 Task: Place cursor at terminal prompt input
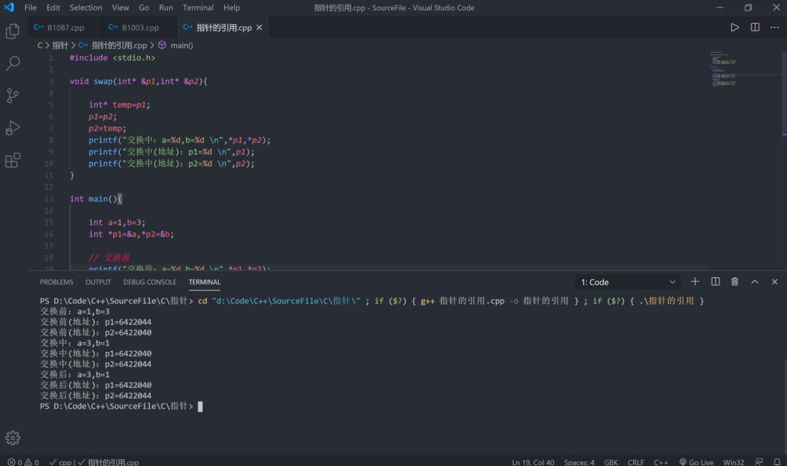(200, 406)
